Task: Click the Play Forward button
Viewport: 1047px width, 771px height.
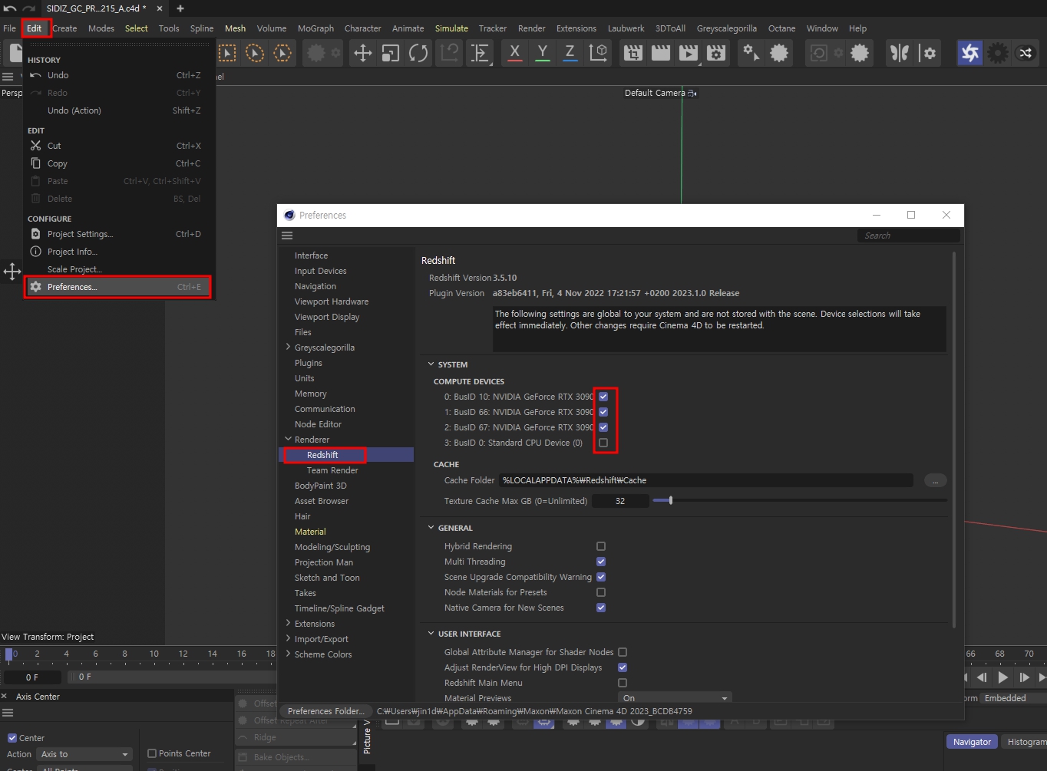Action: coord(1002,677)
